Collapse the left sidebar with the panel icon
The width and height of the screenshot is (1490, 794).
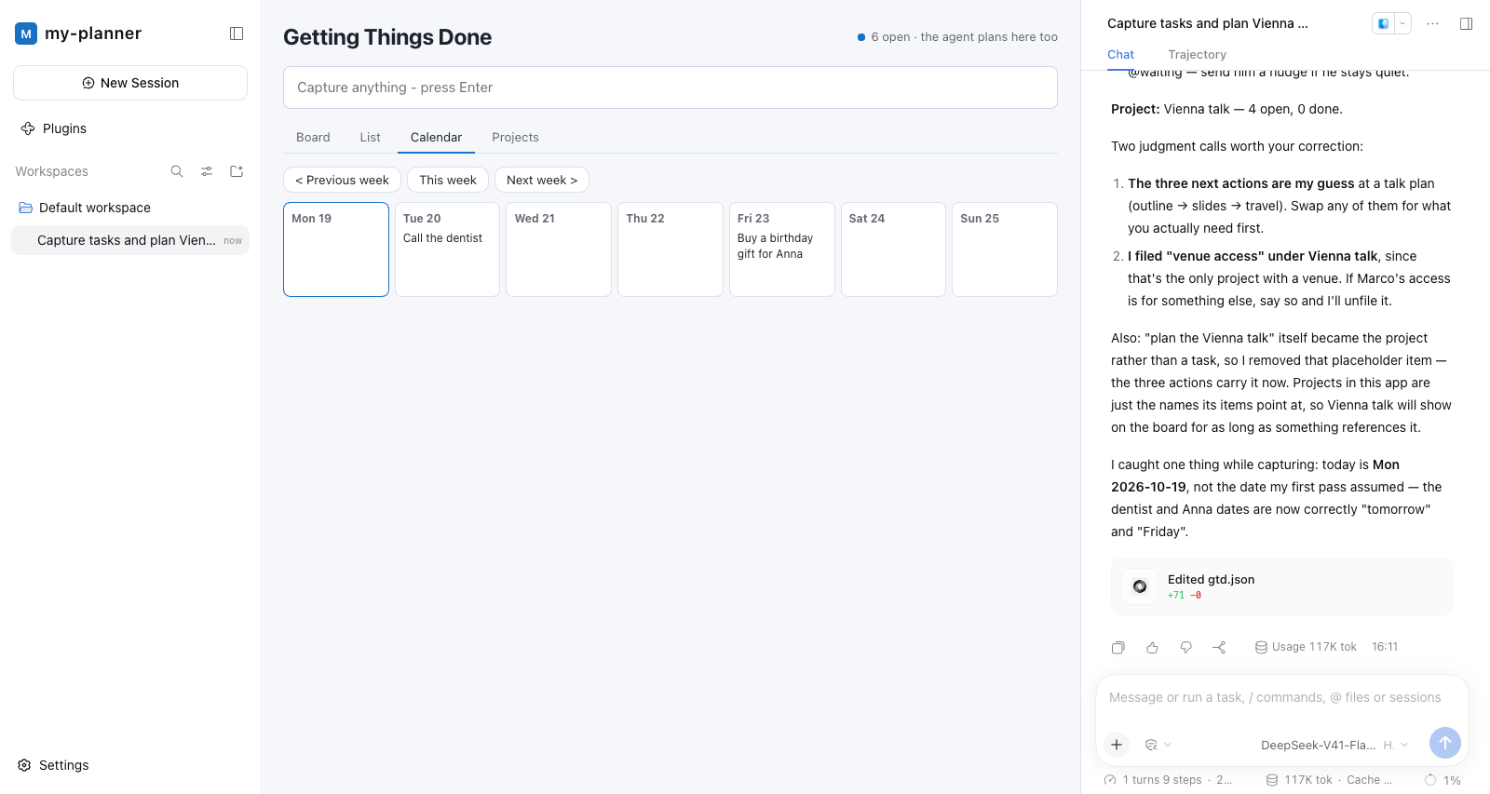pyautogui.click(x=237, y=34)
